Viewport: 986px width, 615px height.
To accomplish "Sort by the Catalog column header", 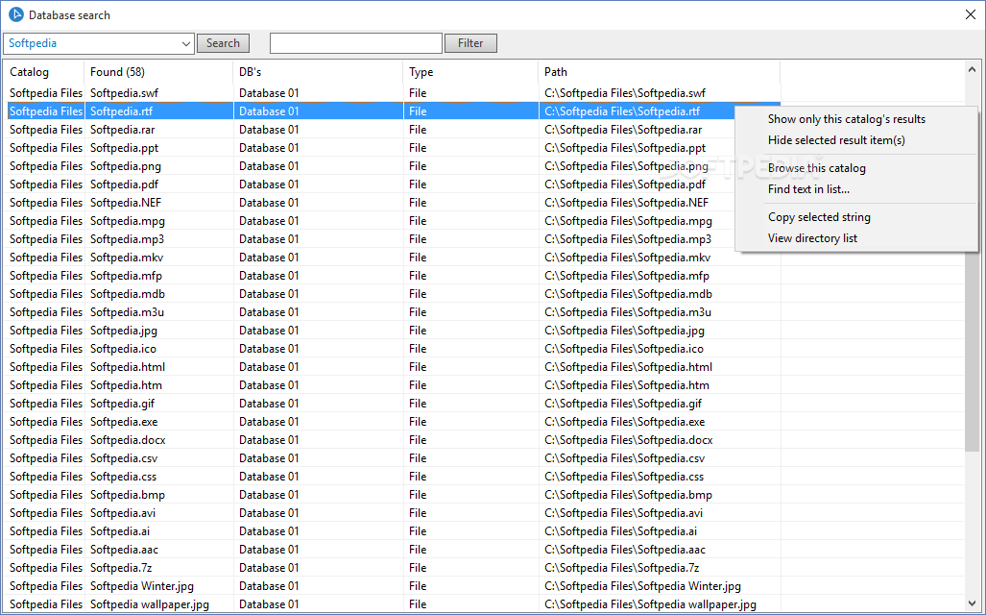I will (x=44, y=72).
